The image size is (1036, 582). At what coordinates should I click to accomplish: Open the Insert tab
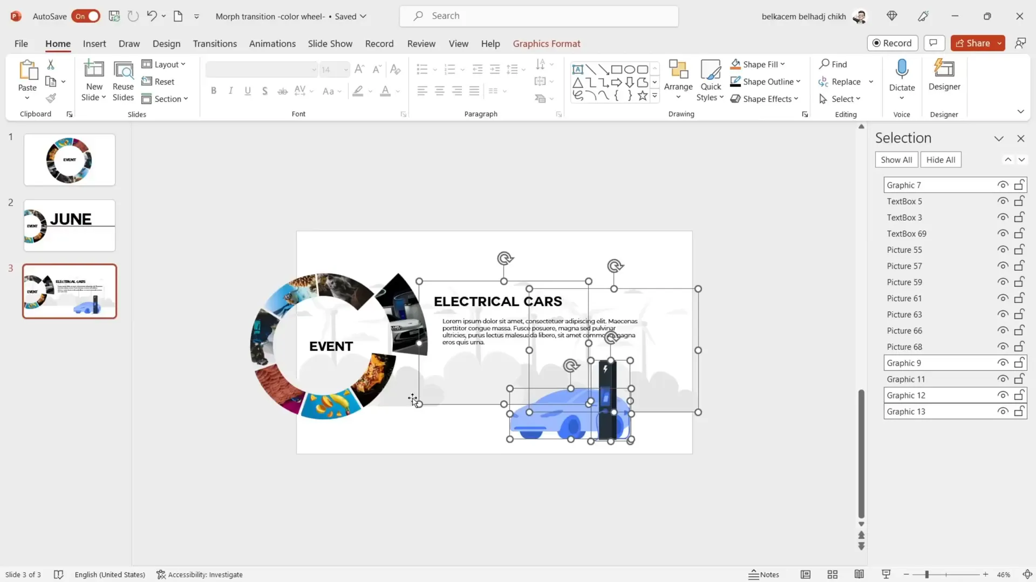tap(94, 44)
